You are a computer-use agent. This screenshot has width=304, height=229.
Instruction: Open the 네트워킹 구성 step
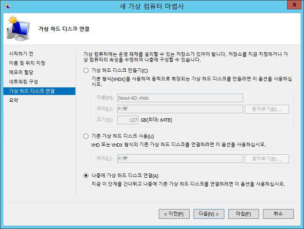click(x=23, y=81)
